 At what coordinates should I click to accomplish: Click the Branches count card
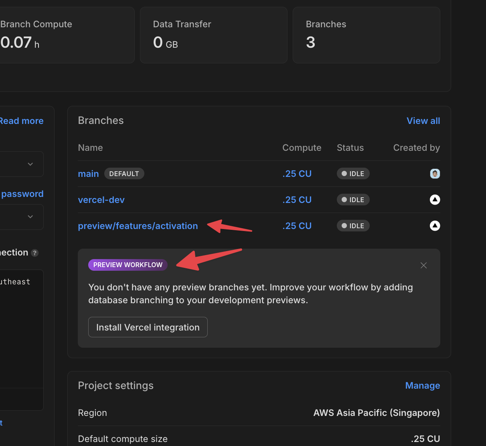[367, 35]
